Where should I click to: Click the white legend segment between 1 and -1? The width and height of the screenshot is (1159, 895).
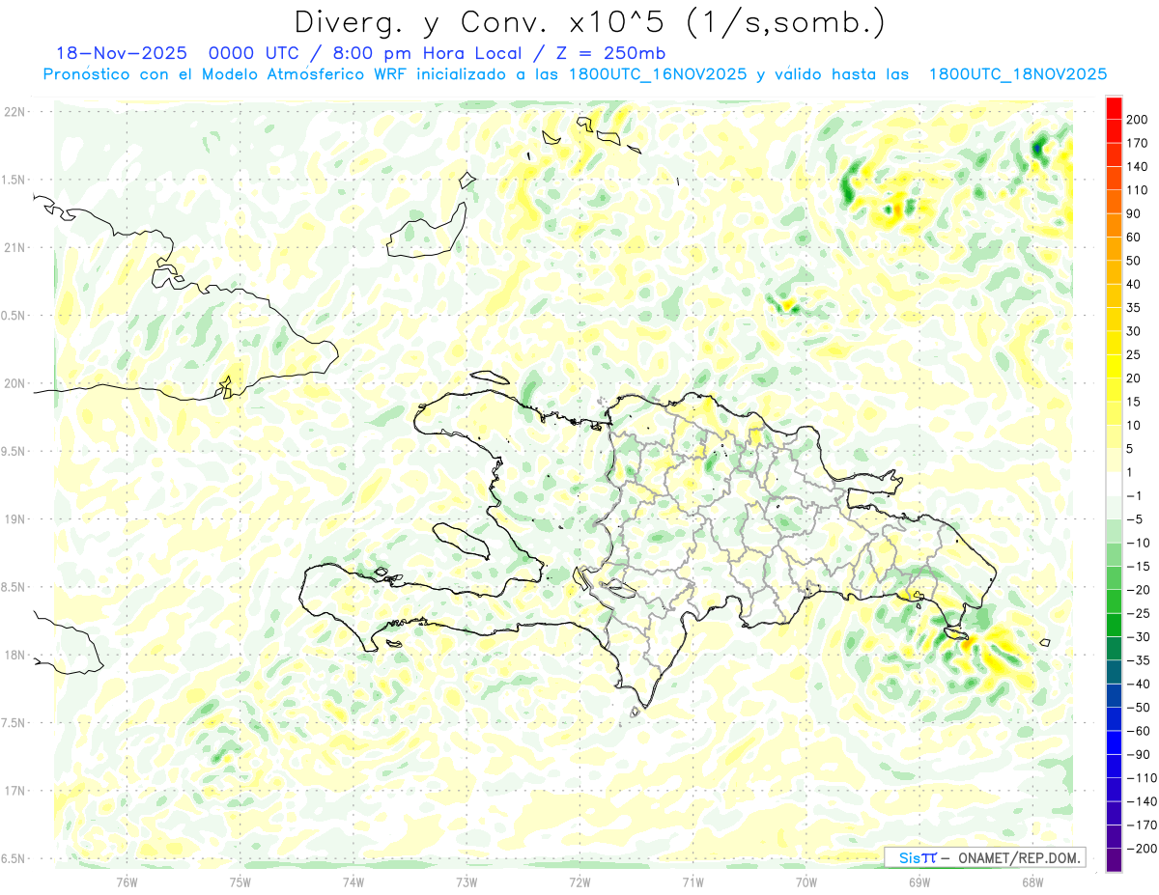click(1114, 484)
